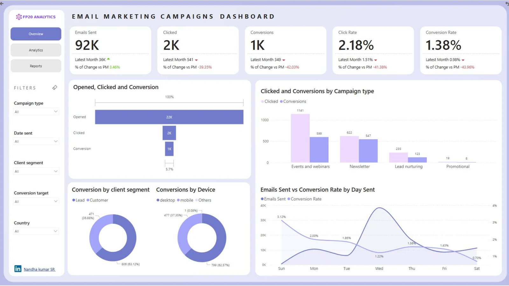Switch to the Analytics page
509x286 pixels.
click(x=36, y=50)
